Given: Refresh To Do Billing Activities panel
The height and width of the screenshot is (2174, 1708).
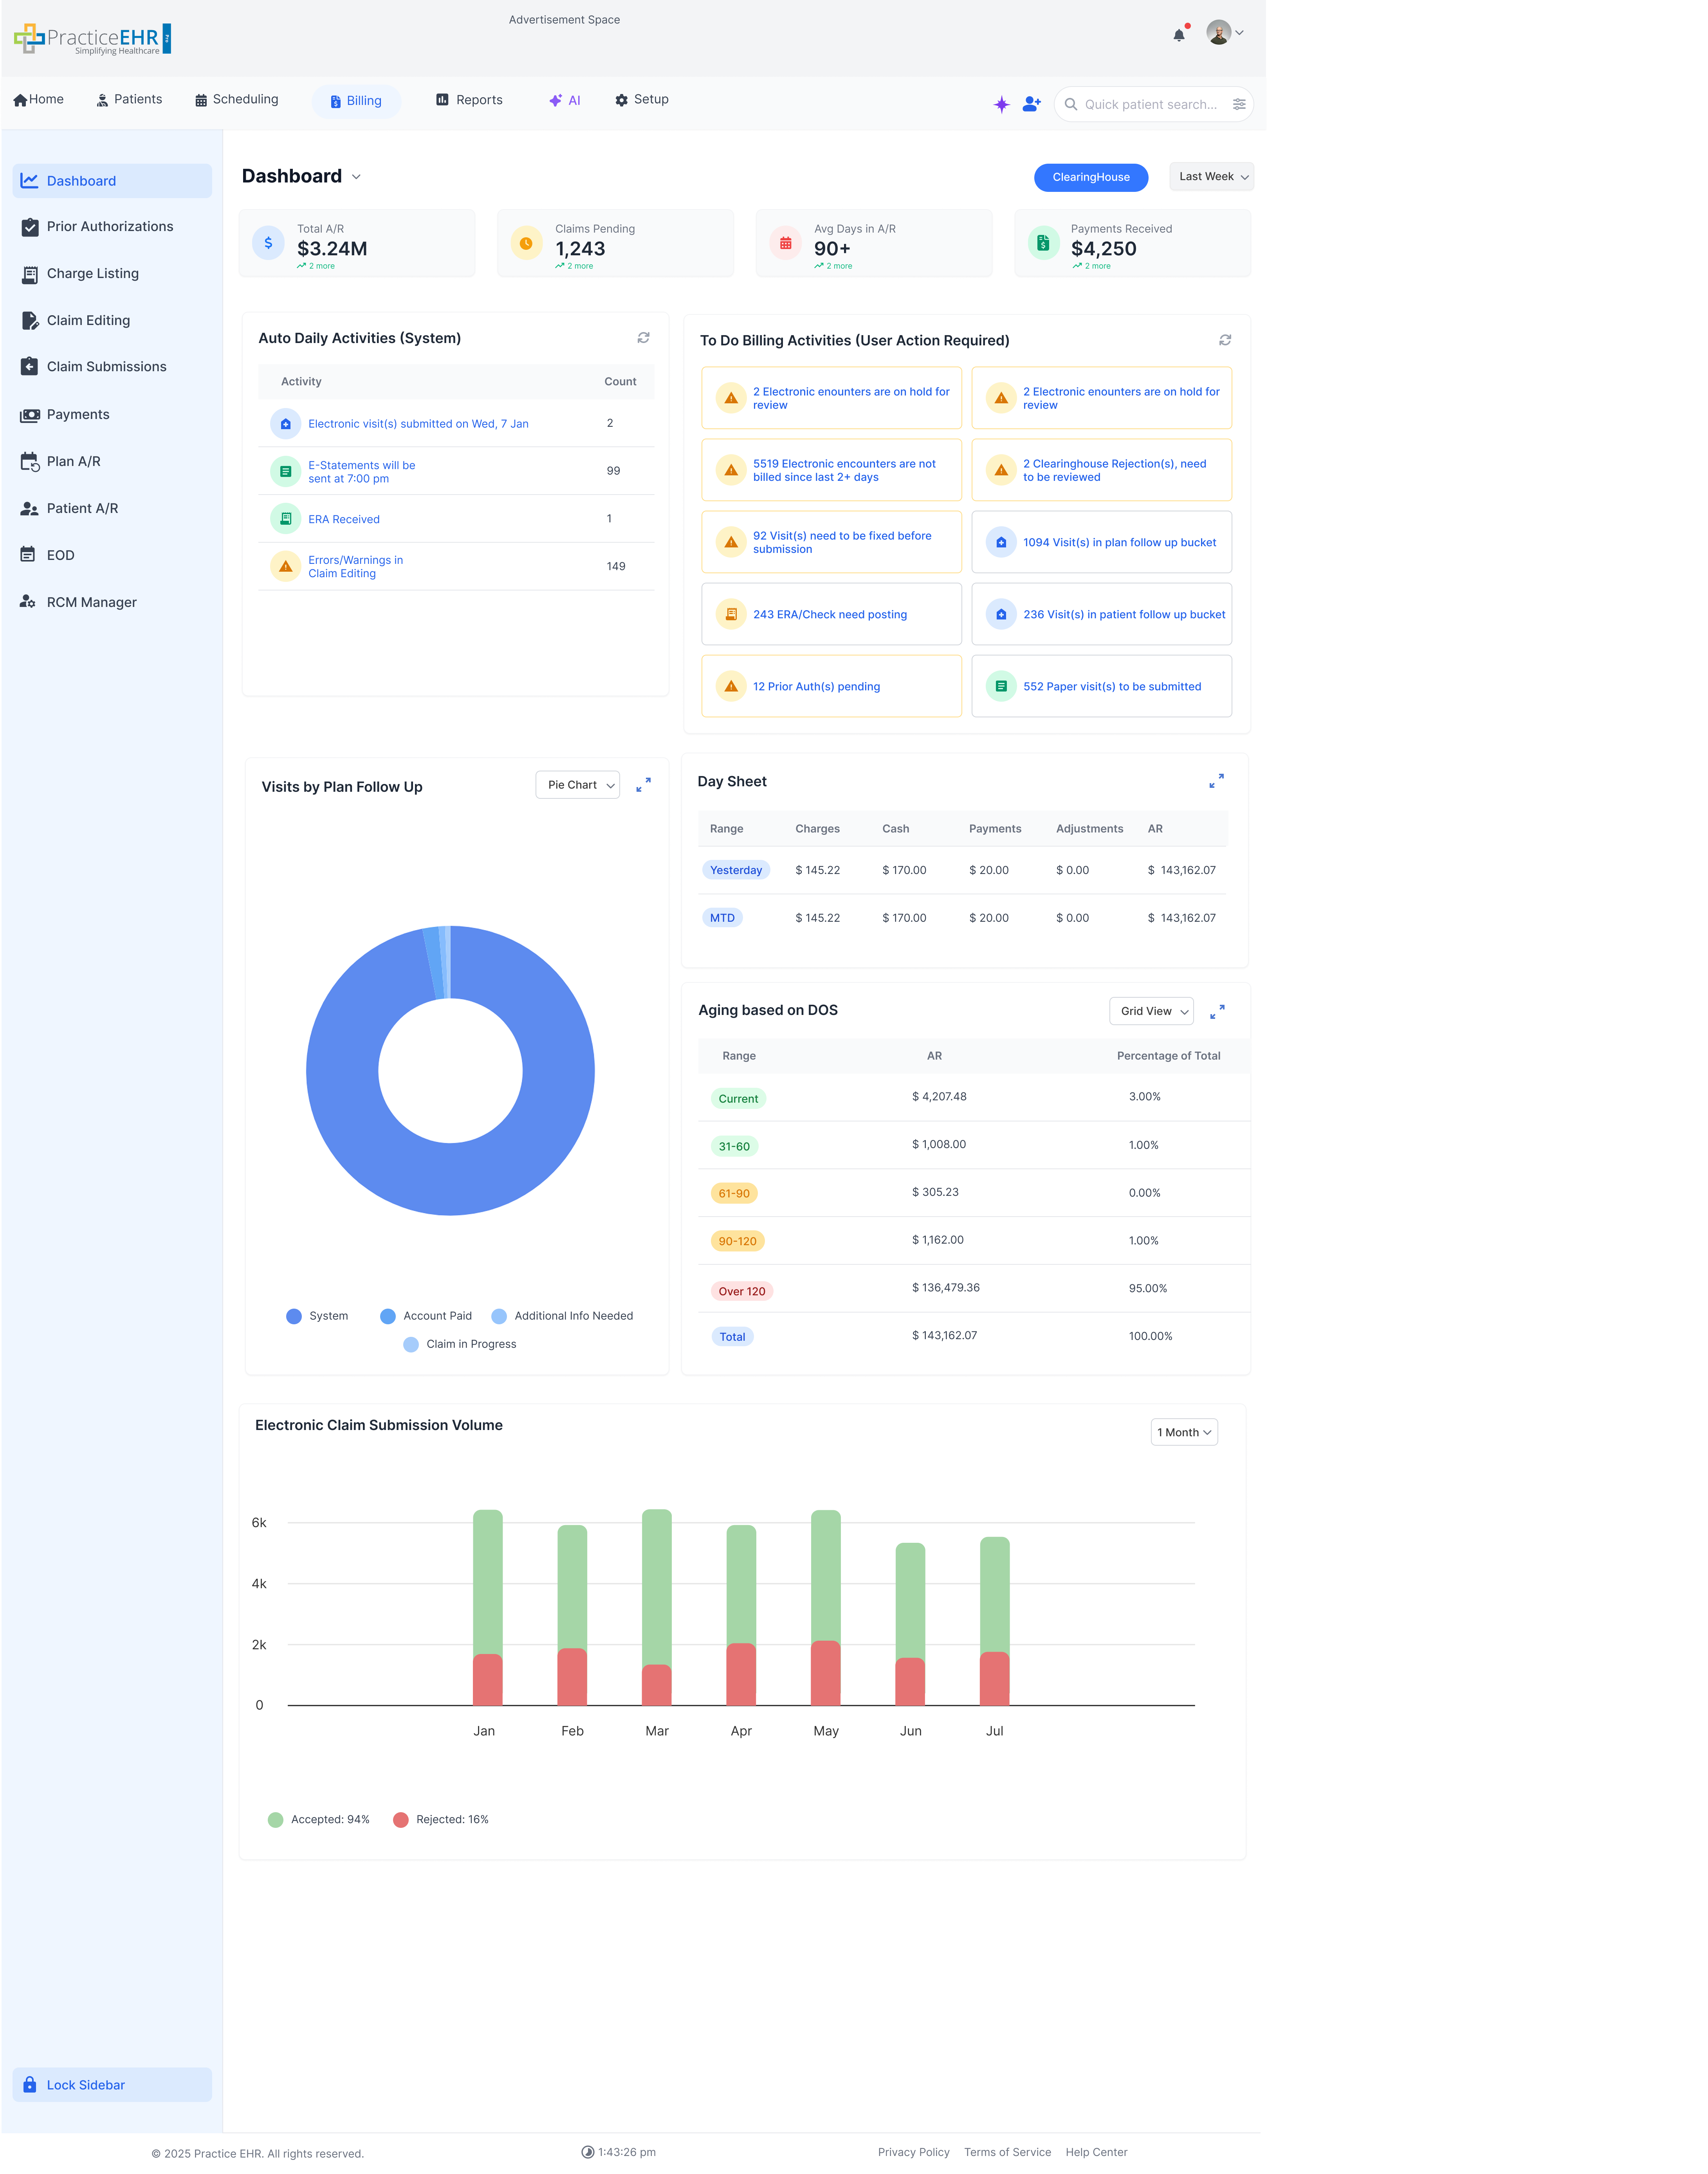Looking at the screenshot, I should click(1224, 340).
